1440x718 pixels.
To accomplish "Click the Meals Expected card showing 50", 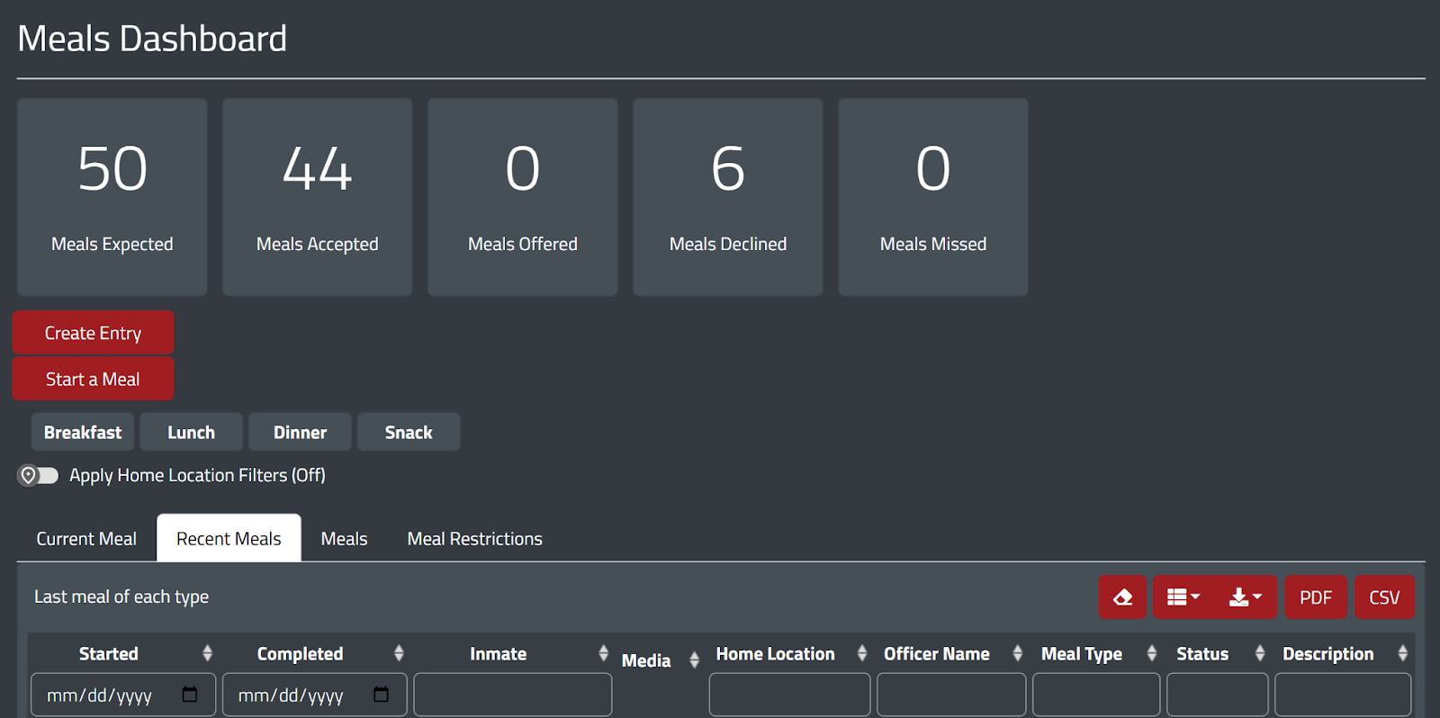I will point(112,197).
